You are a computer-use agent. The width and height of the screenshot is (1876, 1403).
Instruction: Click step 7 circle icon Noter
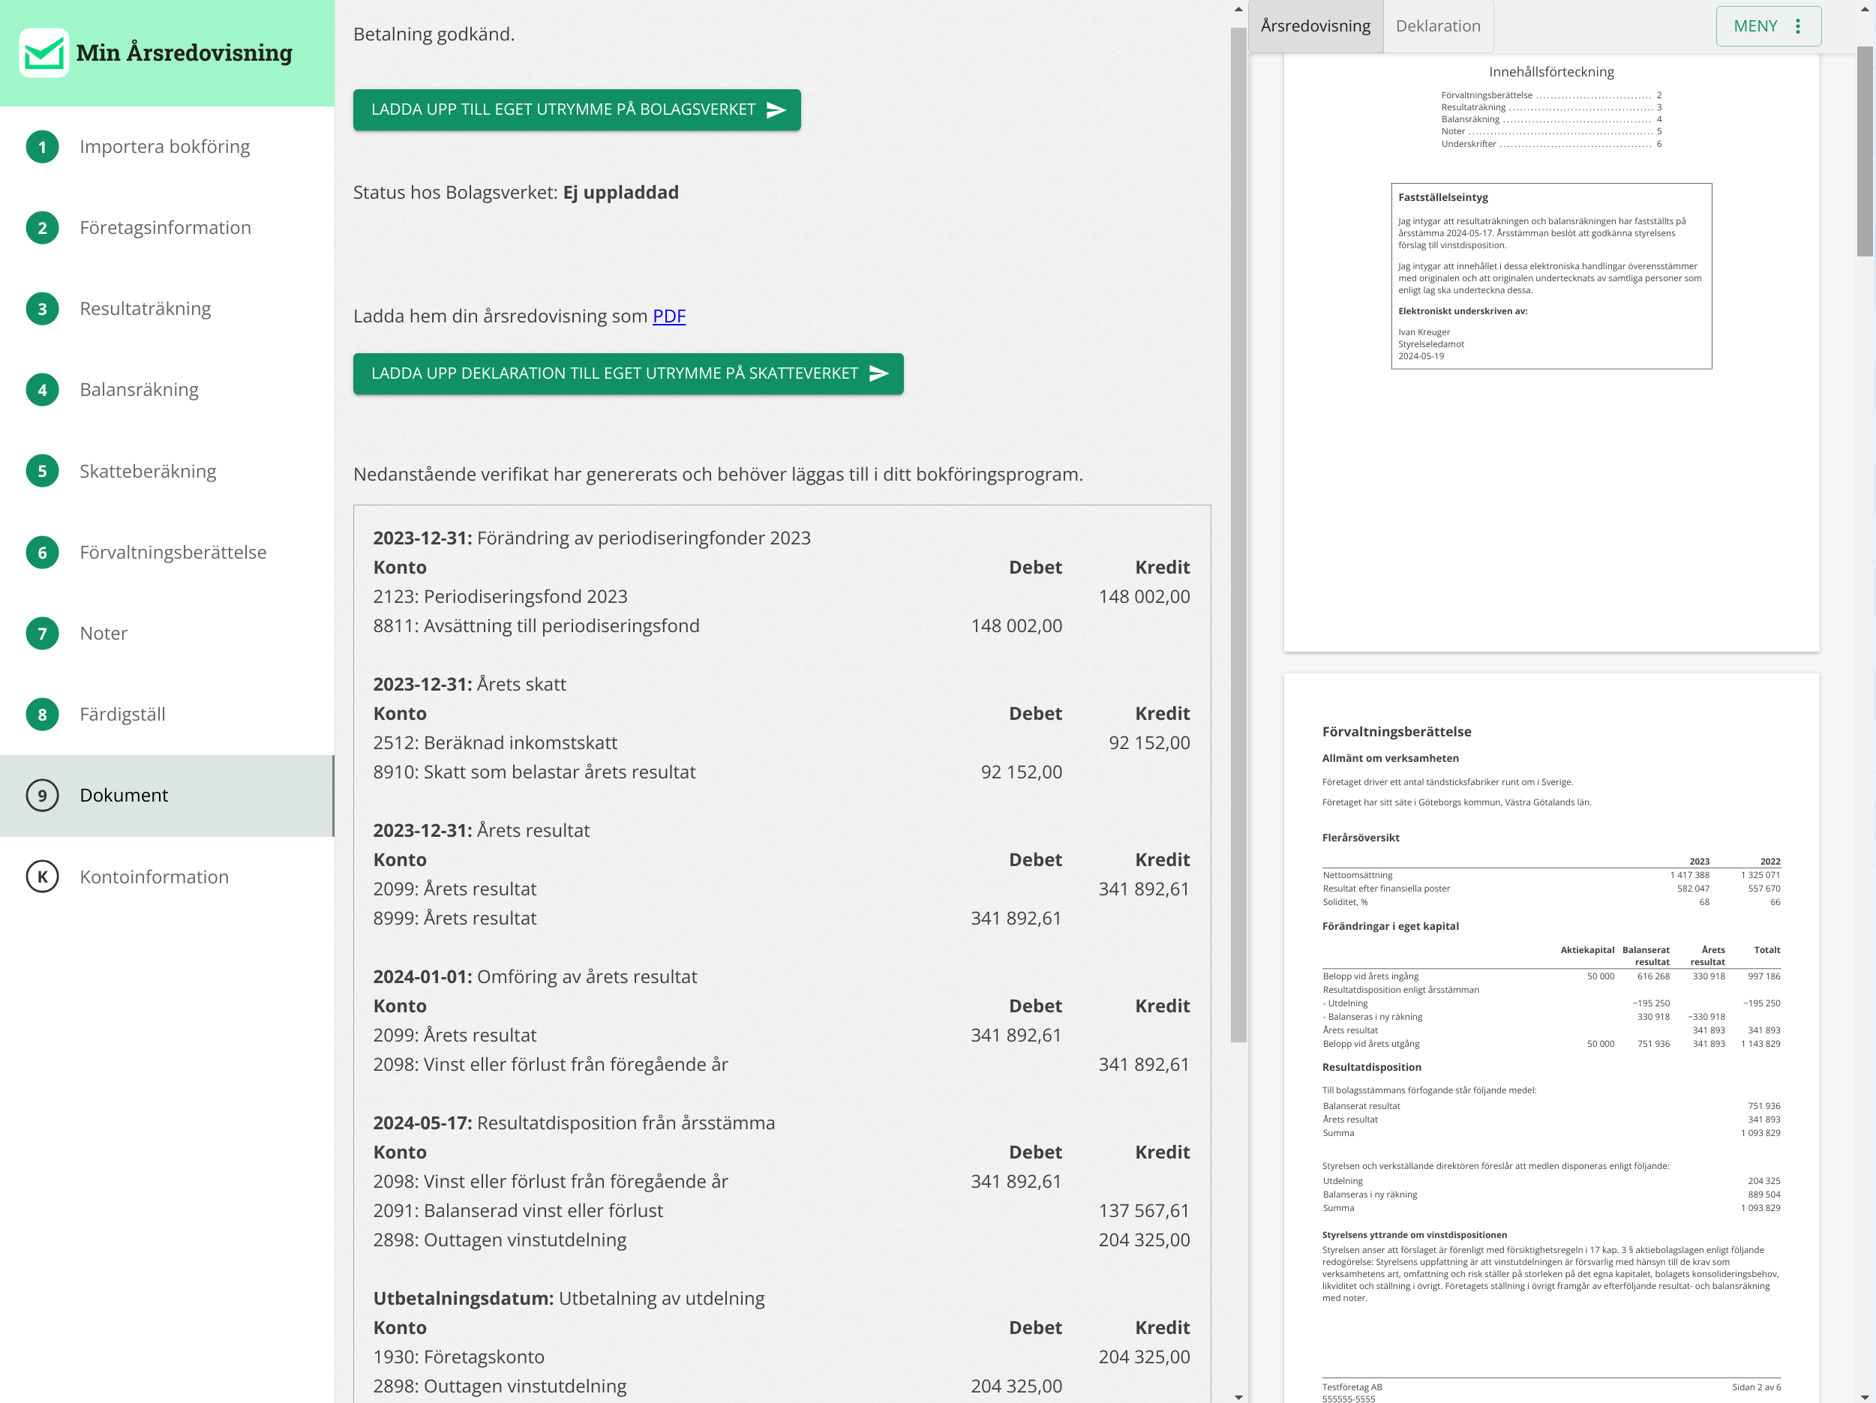(x=43, y=633)
